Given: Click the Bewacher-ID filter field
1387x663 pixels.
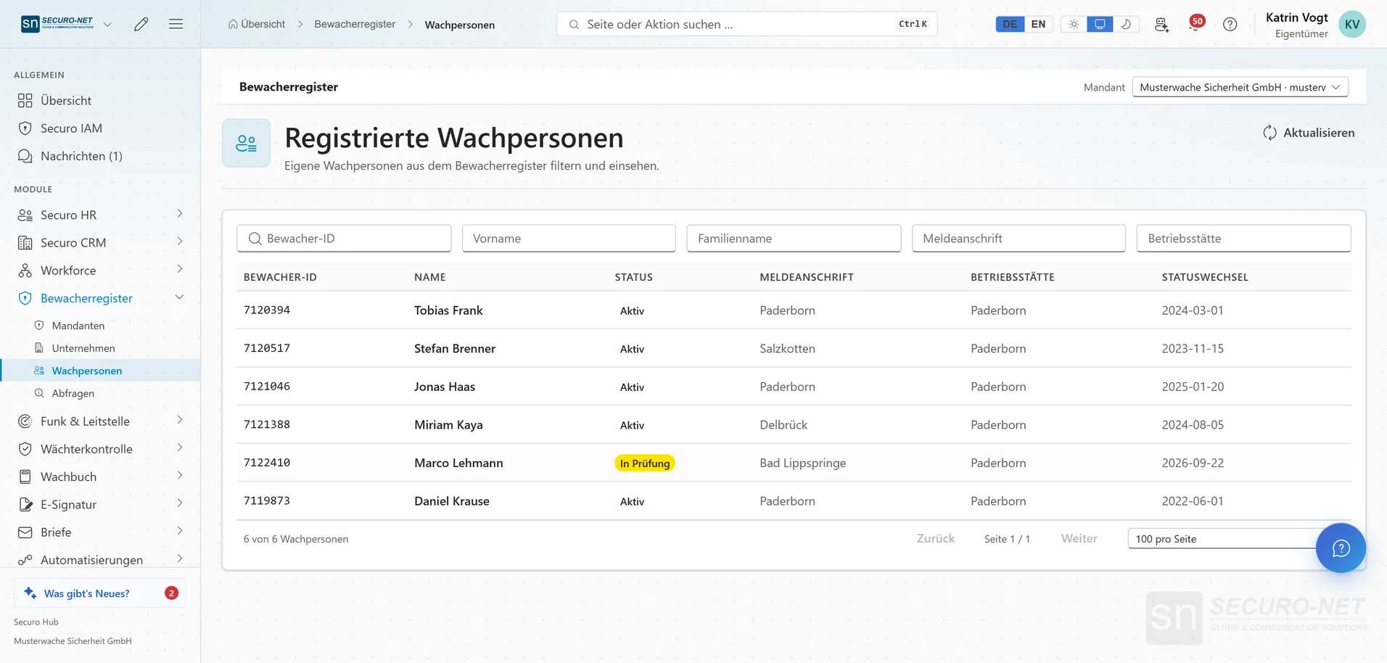Looking at the screenshot, I should pos(344,239).
